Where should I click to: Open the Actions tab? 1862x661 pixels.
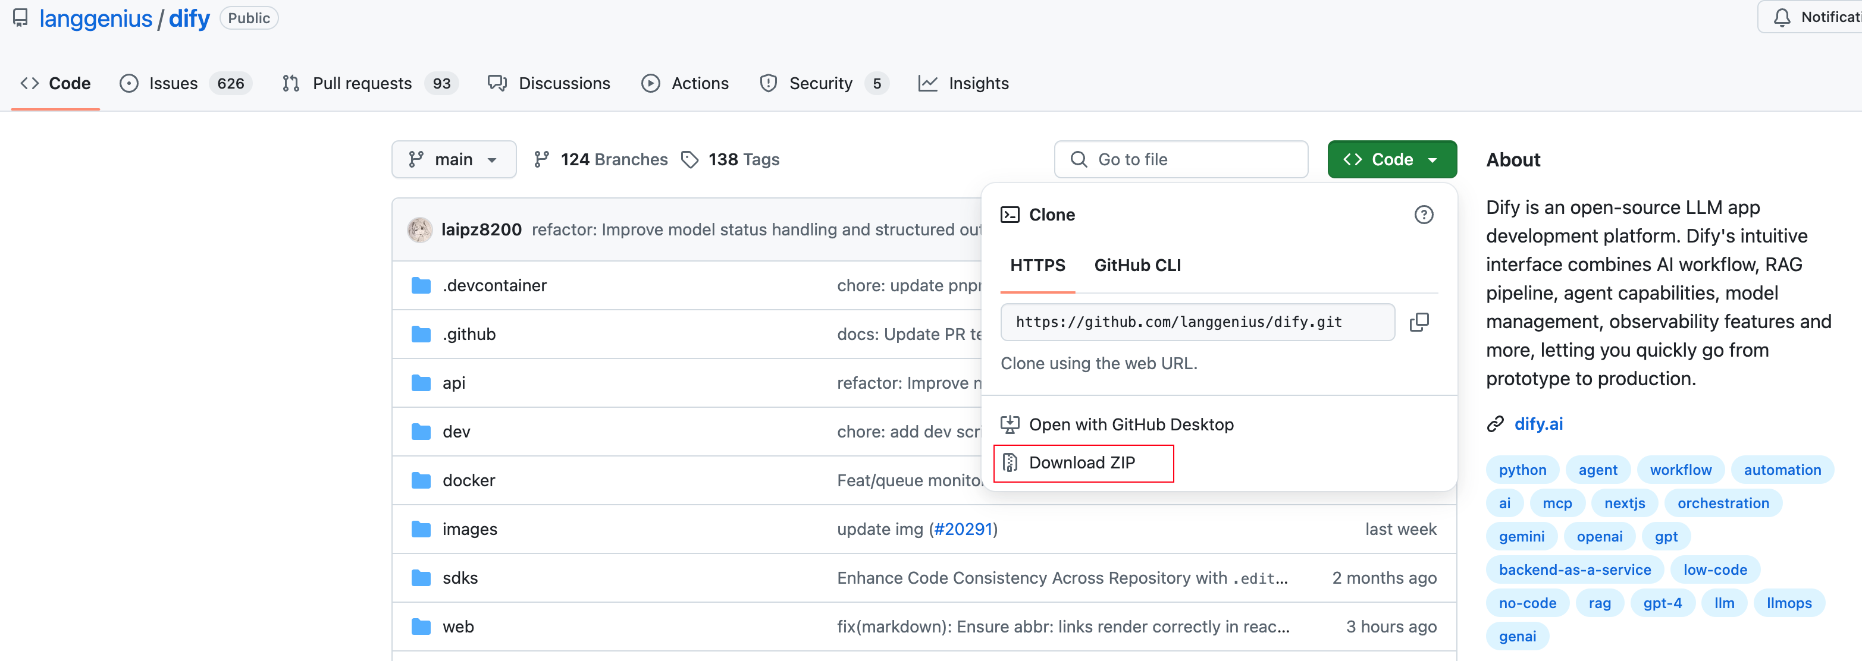pyautogui.click(x=685, y=84)
